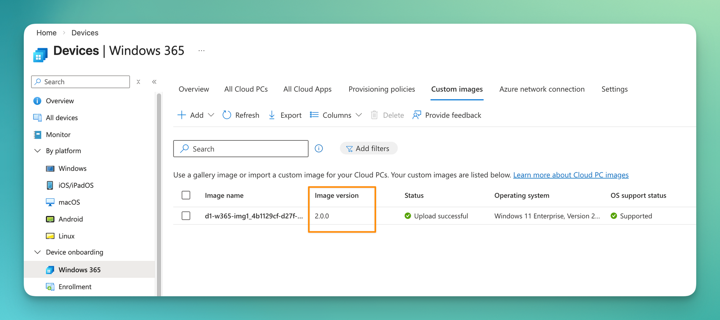Viewport: 720px width, 320px height.
Task: Click the Add filters funnel icon
Action: point(349,149)
